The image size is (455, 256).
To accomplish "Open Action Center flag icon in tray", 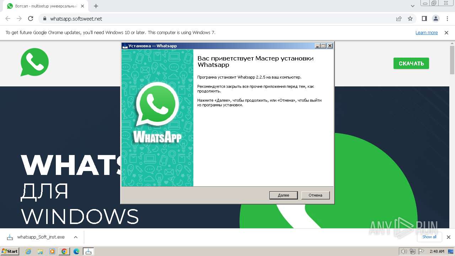I will [x=421, y=251].
